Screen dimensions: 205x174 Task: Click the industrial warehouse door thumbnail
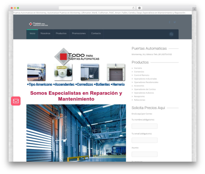click(x=90, y=72)
